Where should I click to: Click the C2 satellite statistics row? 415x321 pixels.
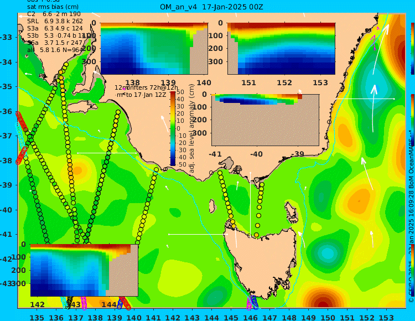click(x=54, y=14)
